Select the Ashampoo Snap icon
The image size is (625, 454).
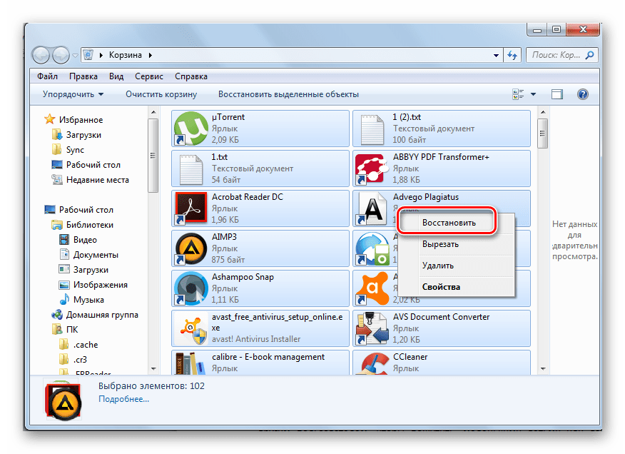point(191,288)
